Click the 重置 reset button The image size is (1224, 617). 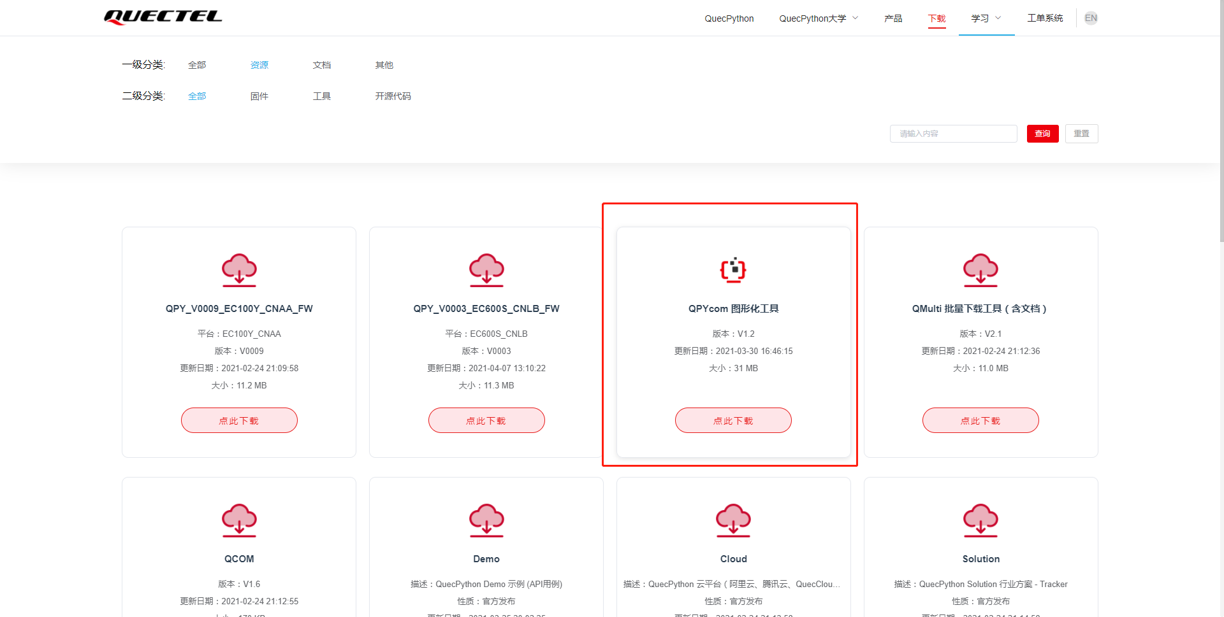tap(1081, 134)
